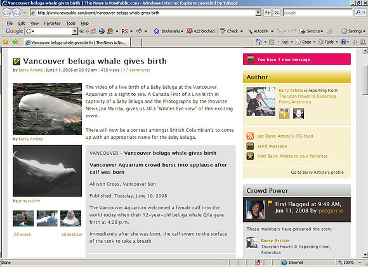Expand the Tools command bar dropdown

[336, 42]
